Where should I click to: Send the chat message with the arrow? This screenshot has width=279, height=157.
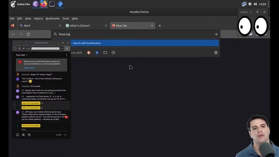[x=65, y=135]
